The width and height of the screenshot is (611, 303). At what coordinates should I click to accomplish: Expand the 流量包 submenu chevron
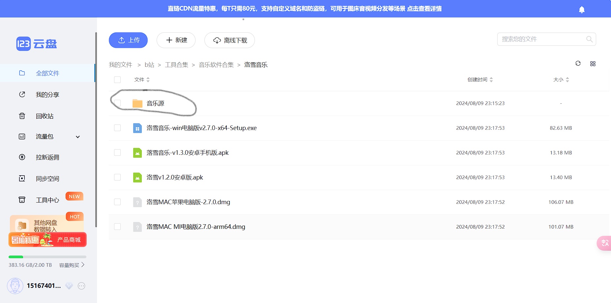point(78,137)
